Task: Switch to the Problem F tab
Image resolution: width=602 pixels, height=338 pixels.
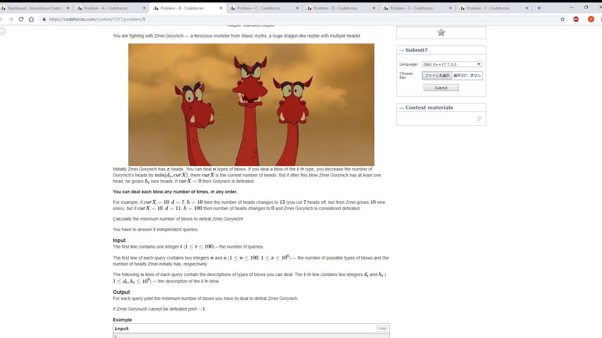Action: 493,8
